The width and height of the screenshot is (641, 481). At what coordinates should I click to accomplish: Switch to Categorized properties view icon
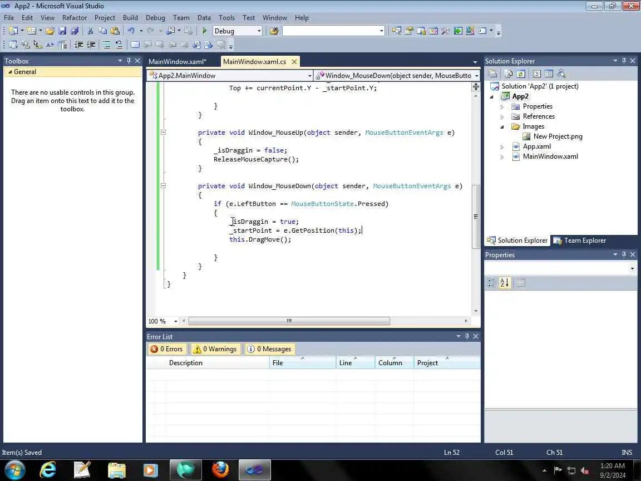pyautogui.click(x=491, y=283)
